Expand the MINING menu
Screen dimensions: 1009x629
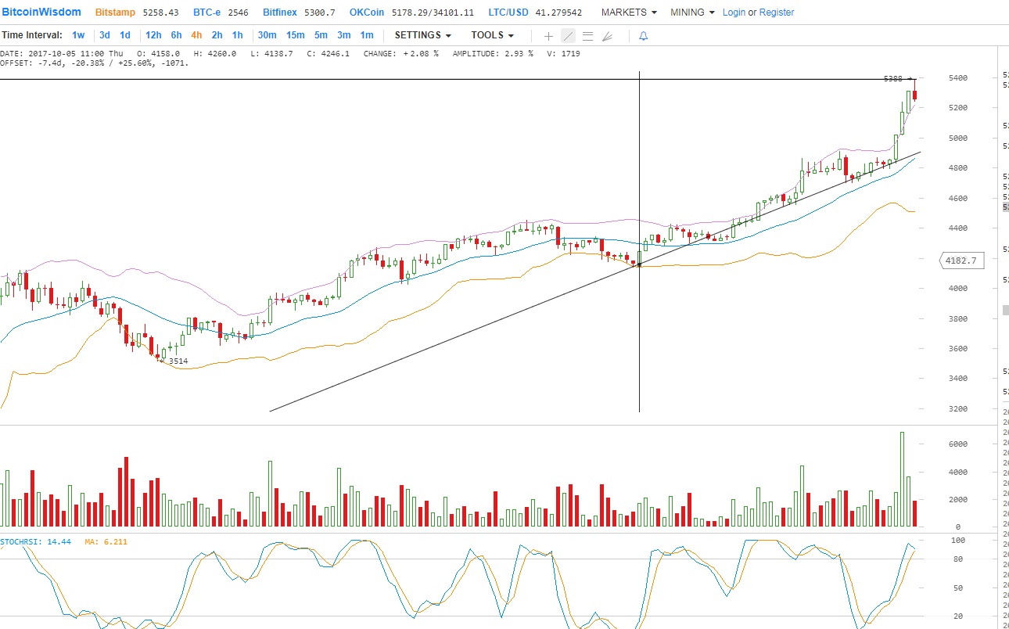click(x=691, y=13)
